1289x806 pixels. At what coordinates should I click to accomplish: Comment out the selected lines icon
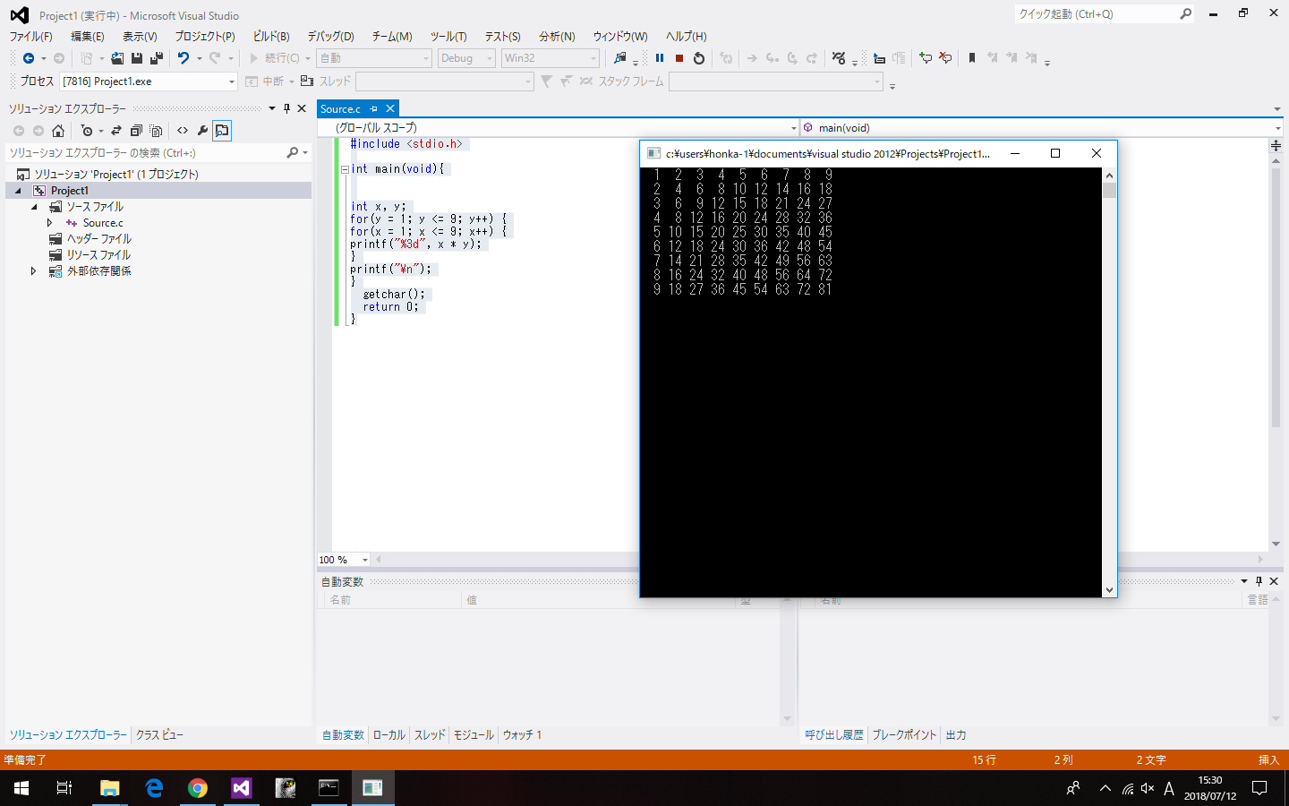point(926,58)
